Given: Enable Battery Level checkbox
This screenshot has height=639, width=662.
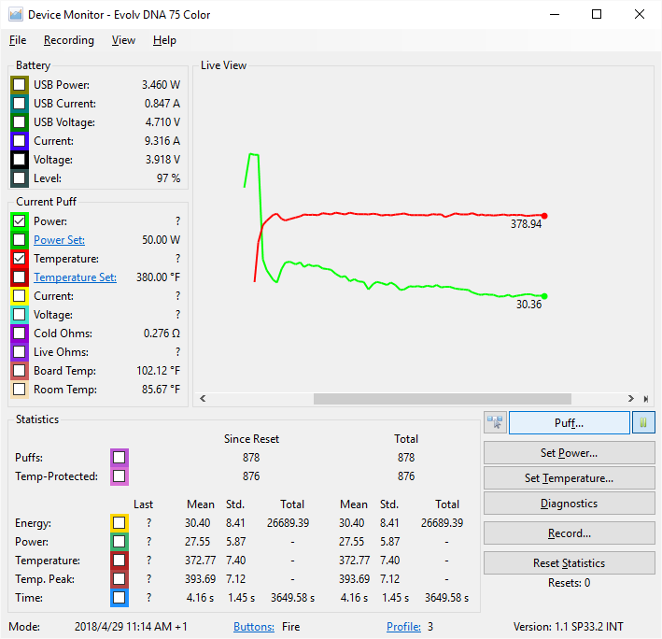Looking at the screenshot, I should pyautogui.click(x=19, y=178).
